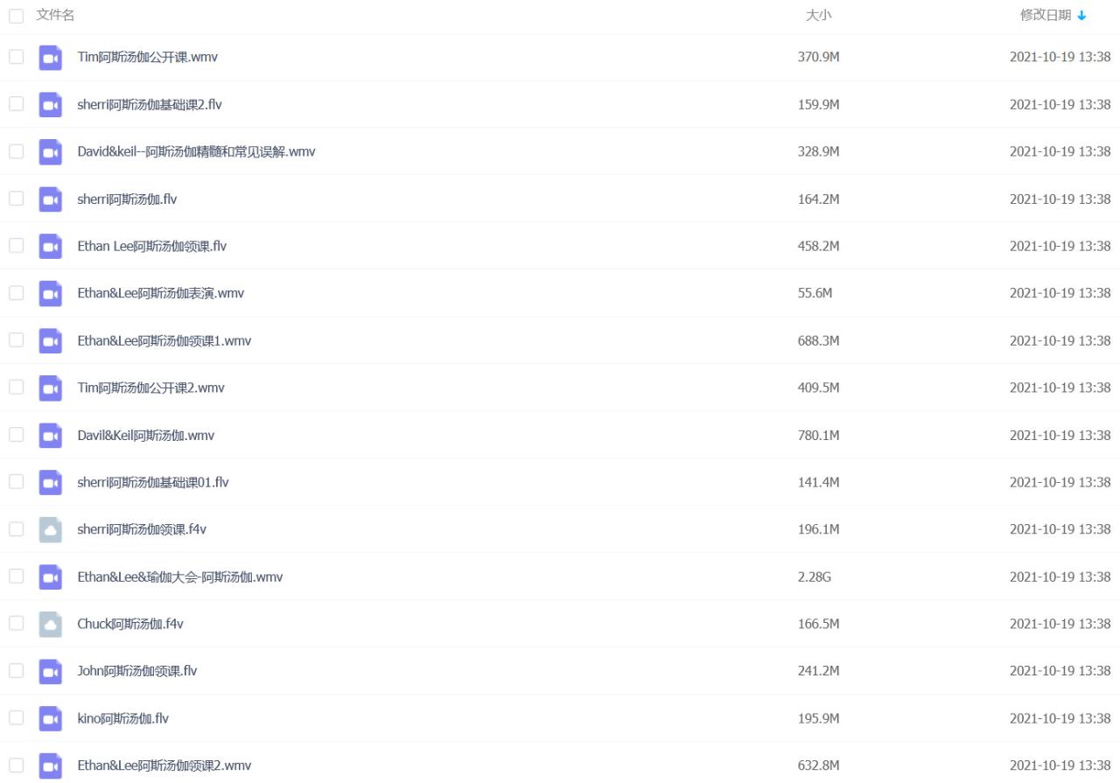Open file Ethan&Lee阿斯汤伽领课2.wmv
The image size is (1120, 783).
point(164,766)
